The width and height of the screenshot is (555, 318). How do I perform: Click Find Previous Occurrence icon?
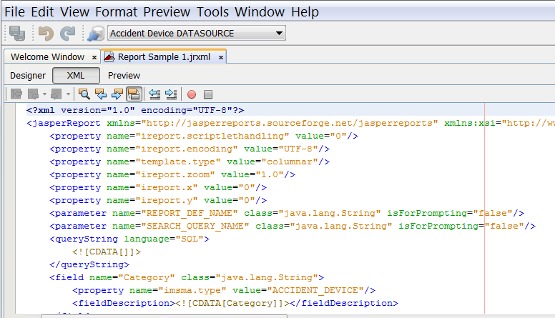(101, 94)
